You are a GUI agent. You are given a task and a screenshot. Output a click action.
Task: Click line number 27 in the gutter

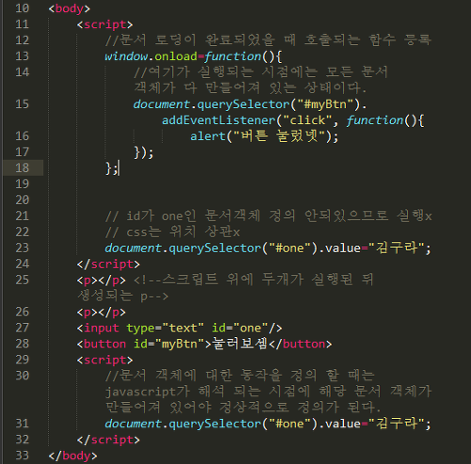22,328
